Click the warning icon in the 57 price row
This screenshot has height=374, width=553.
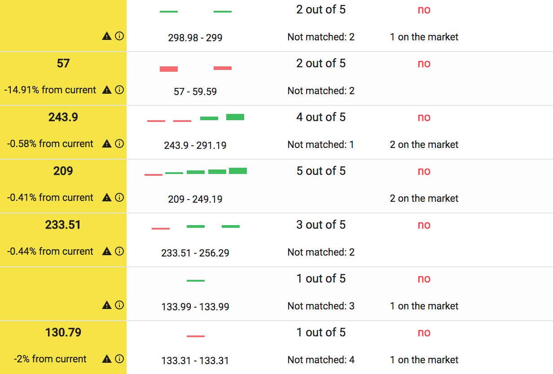pyautogui.click(x=106, y=90)
